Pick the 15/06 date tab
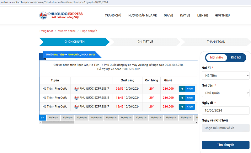Screen dimensions: 251x153 coord(110,118)
